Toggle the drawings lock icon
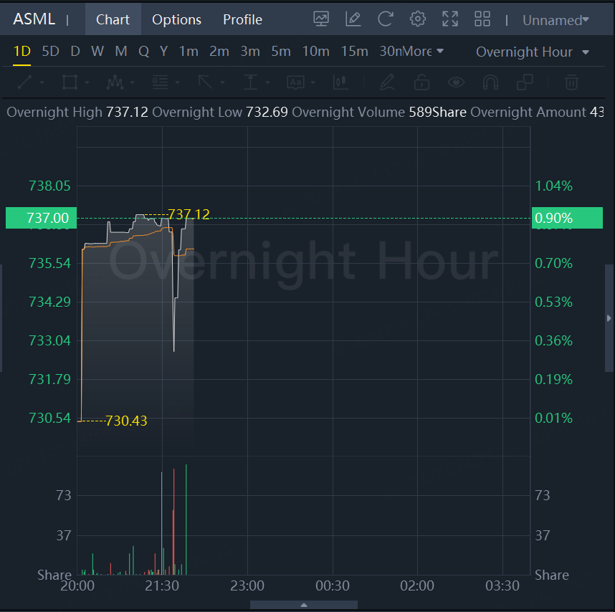Viewport: 615px width, 612px height. click(421, 82)
